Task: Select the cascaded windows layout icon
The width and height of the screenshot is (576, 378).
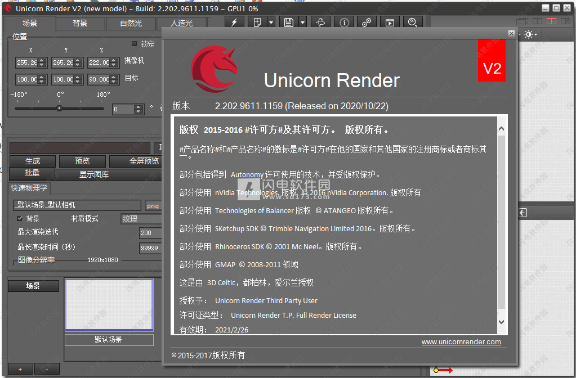Action: pos(522,21)
